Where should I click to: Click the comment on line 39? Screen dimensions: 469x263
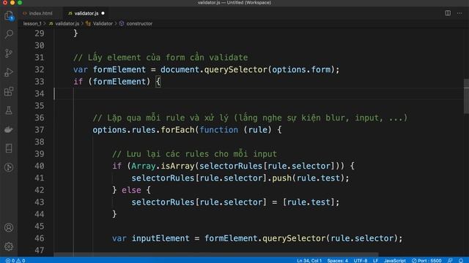click(194, 154)
